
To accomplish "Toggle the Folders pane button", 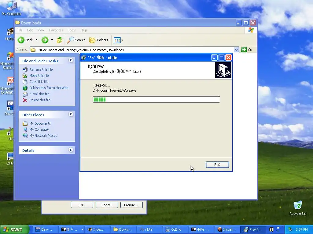I will (99, 40).
